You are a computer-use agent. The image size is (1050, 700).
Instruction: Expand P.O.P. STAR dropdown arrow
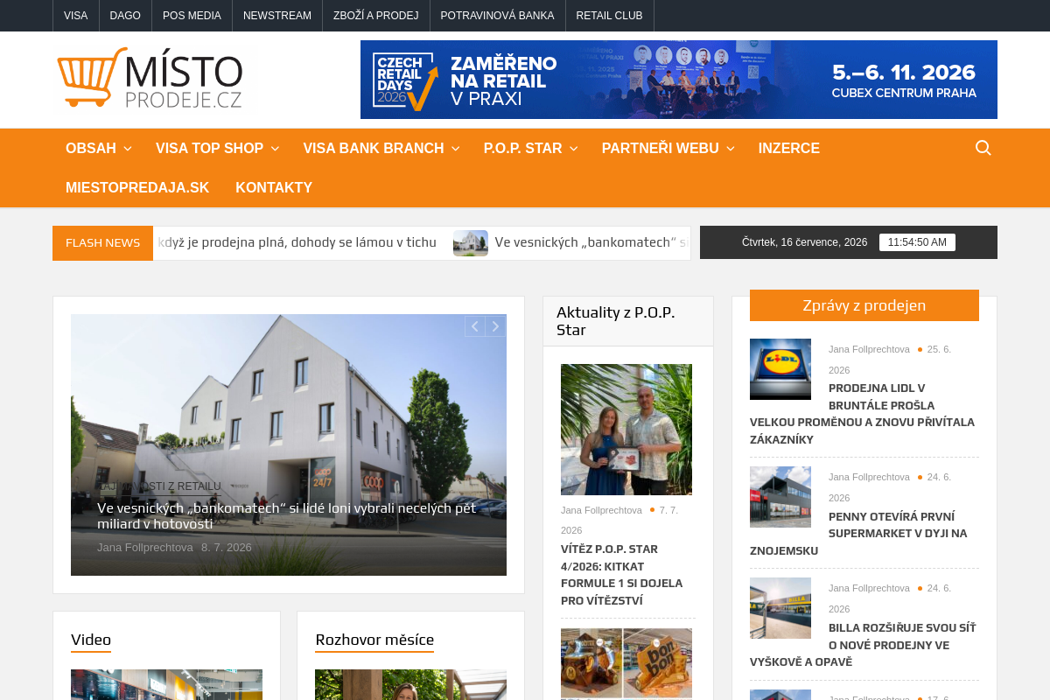click(x=573, y=149)
